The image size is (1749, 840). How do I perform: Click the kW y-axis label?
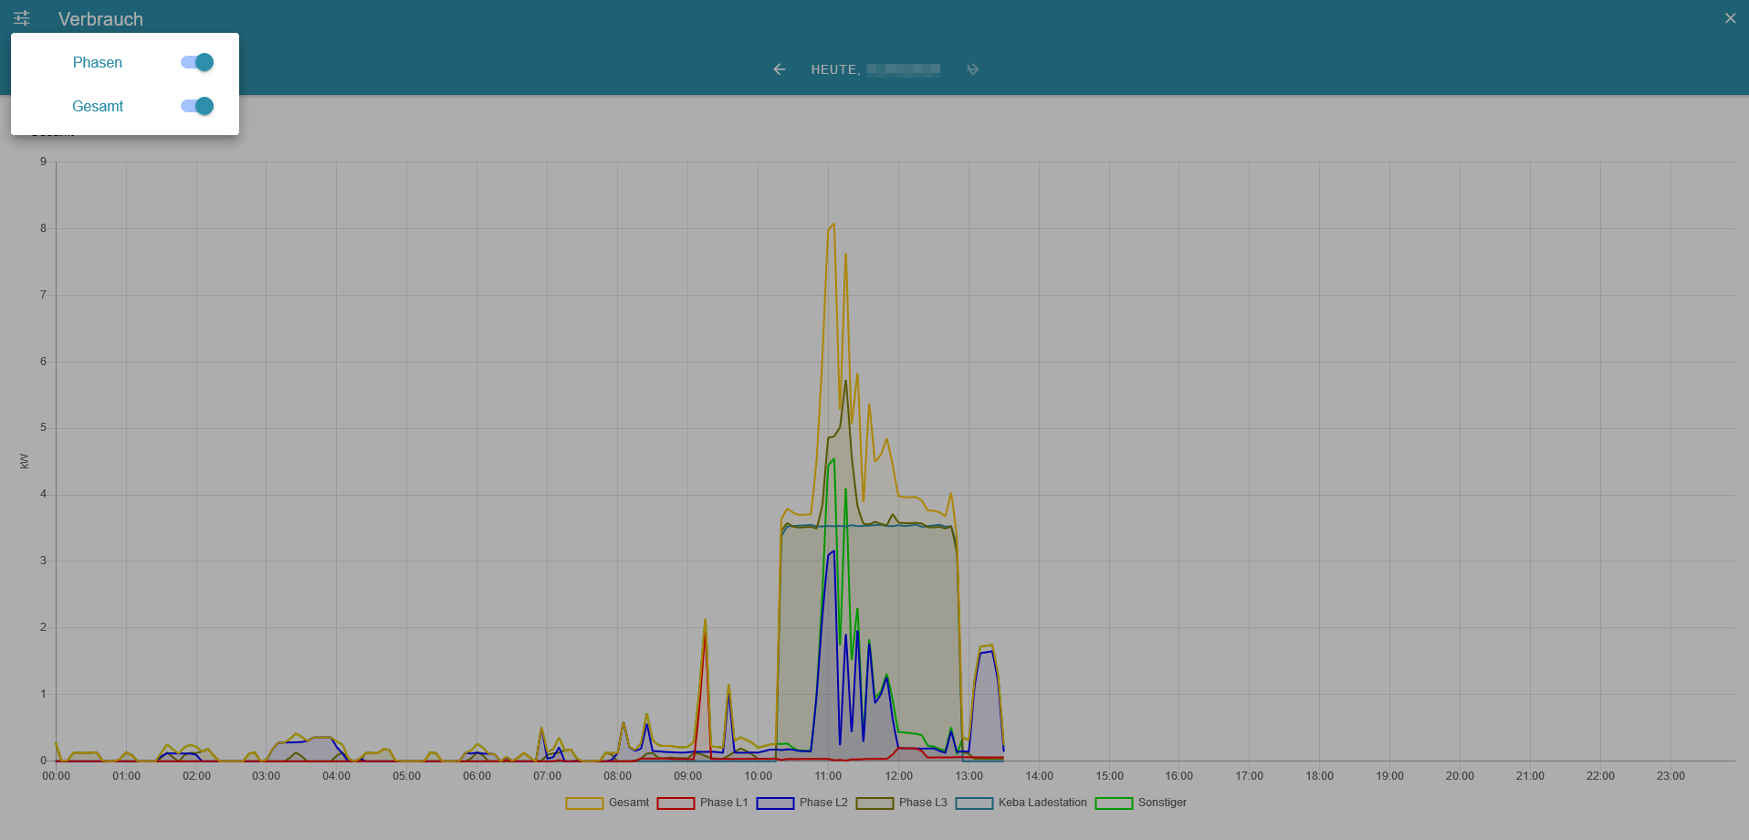pyautogui.click(x=25, y=461)
